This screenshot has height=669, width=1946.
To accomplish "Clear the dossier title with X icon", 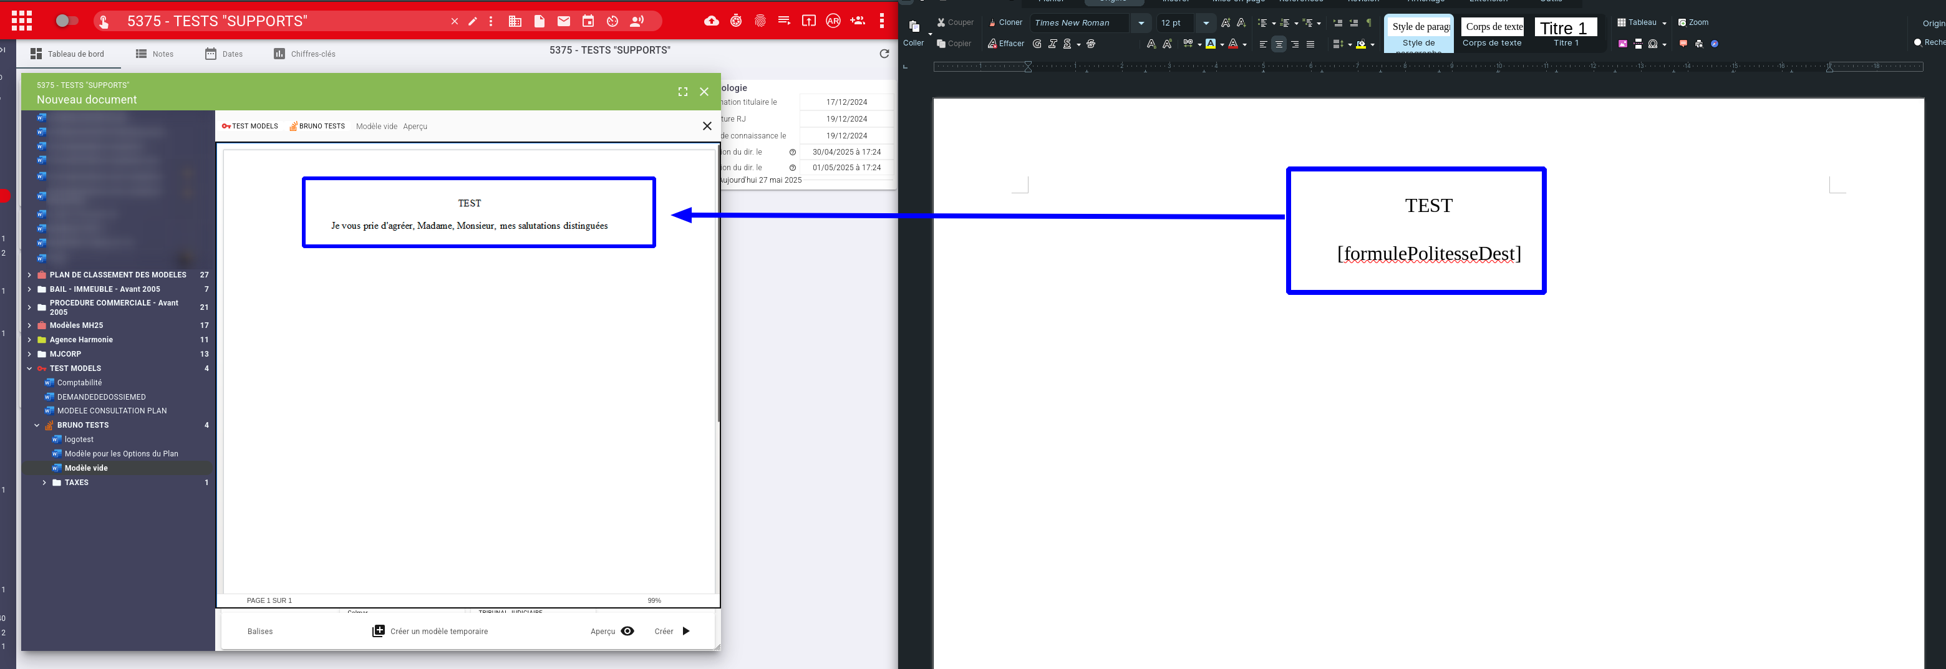I will pos(454,21).
